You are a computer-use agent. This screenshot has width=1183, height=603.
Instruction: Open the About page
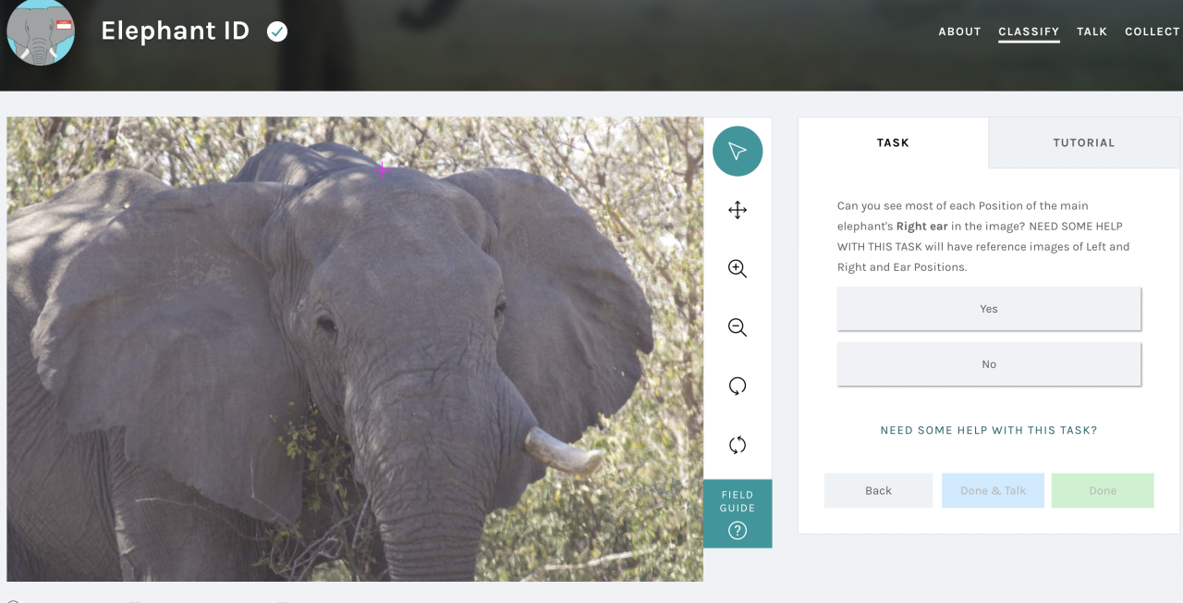click(959, 31)
